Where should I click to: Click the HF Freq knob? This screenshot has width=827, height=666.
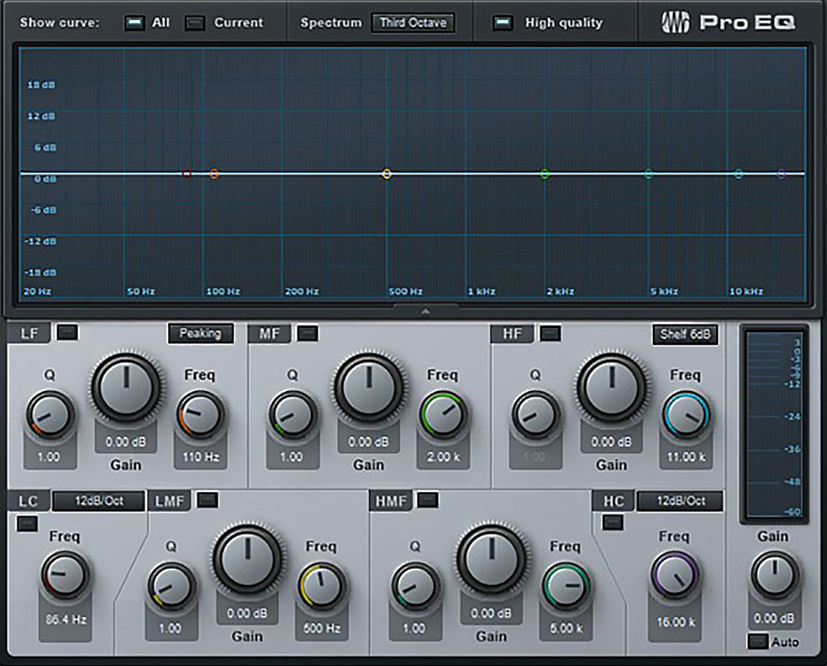[686, 415]
